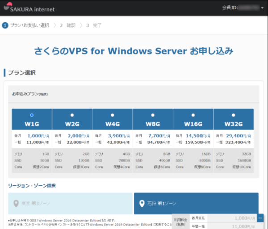The width and height of the screenshot is (268, 229).
Task: Click the W1G monthly price 1,000円/月
Action: 38,136
